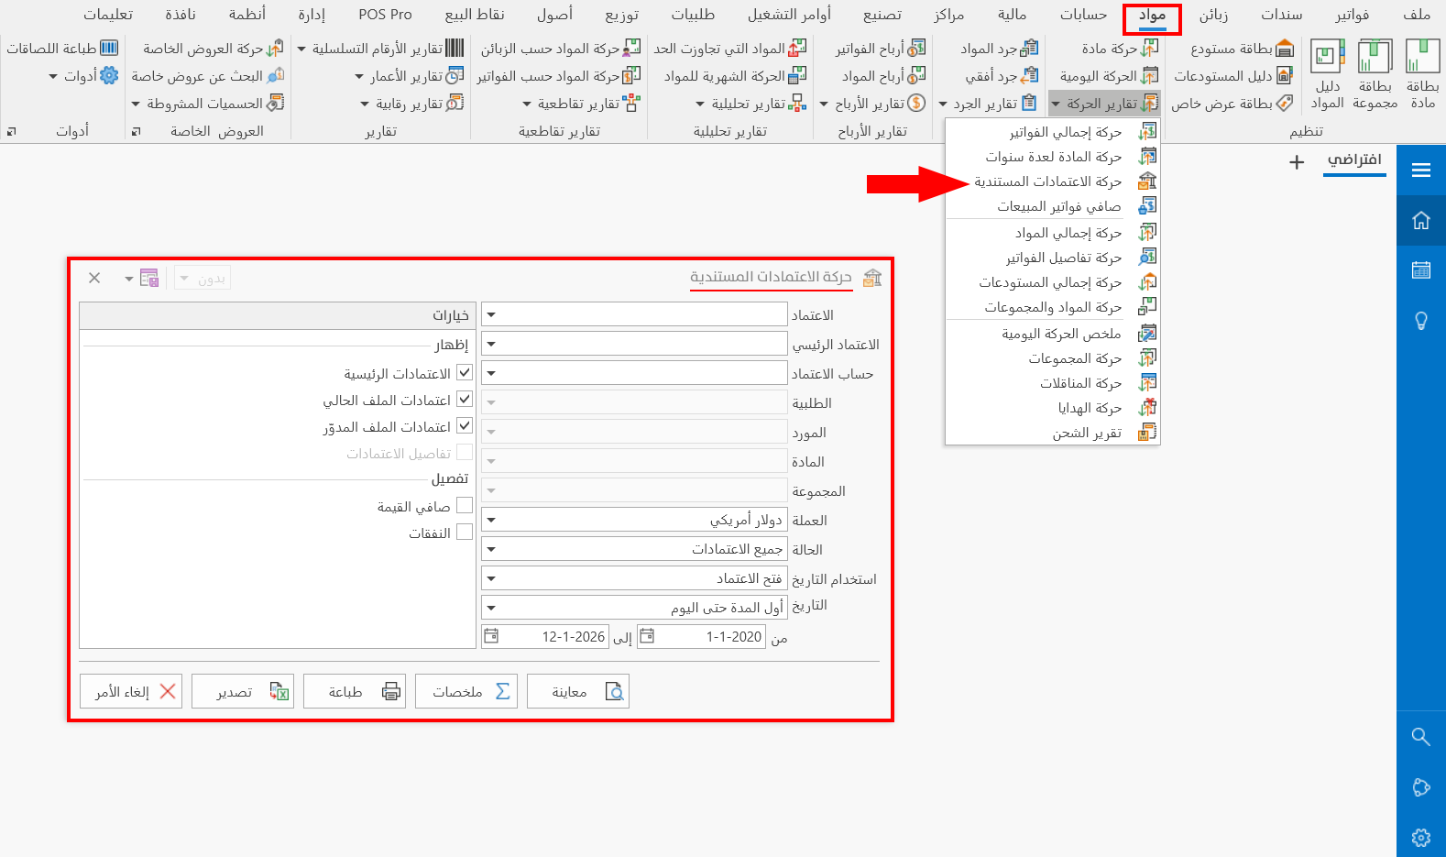Click طباعة print button
The width and height of the screenshot is (1446, 857).
(x=354, y=691)
